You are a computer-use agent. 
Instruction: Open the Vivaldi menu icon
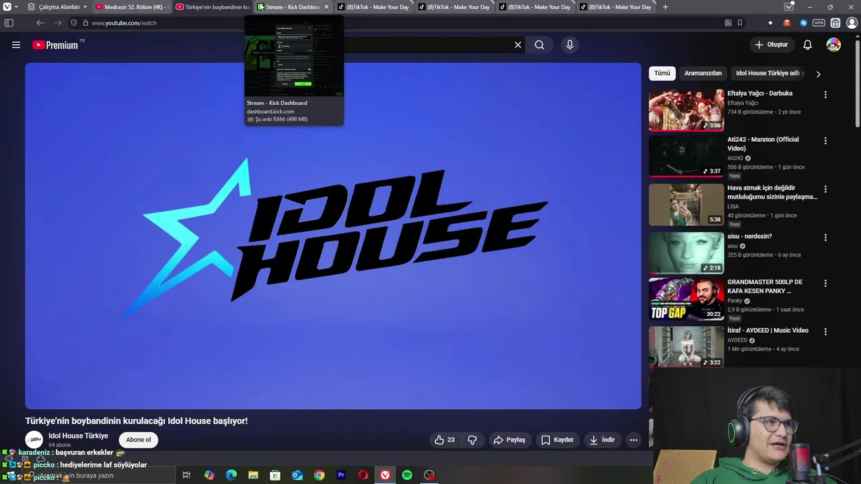[7, 7]
